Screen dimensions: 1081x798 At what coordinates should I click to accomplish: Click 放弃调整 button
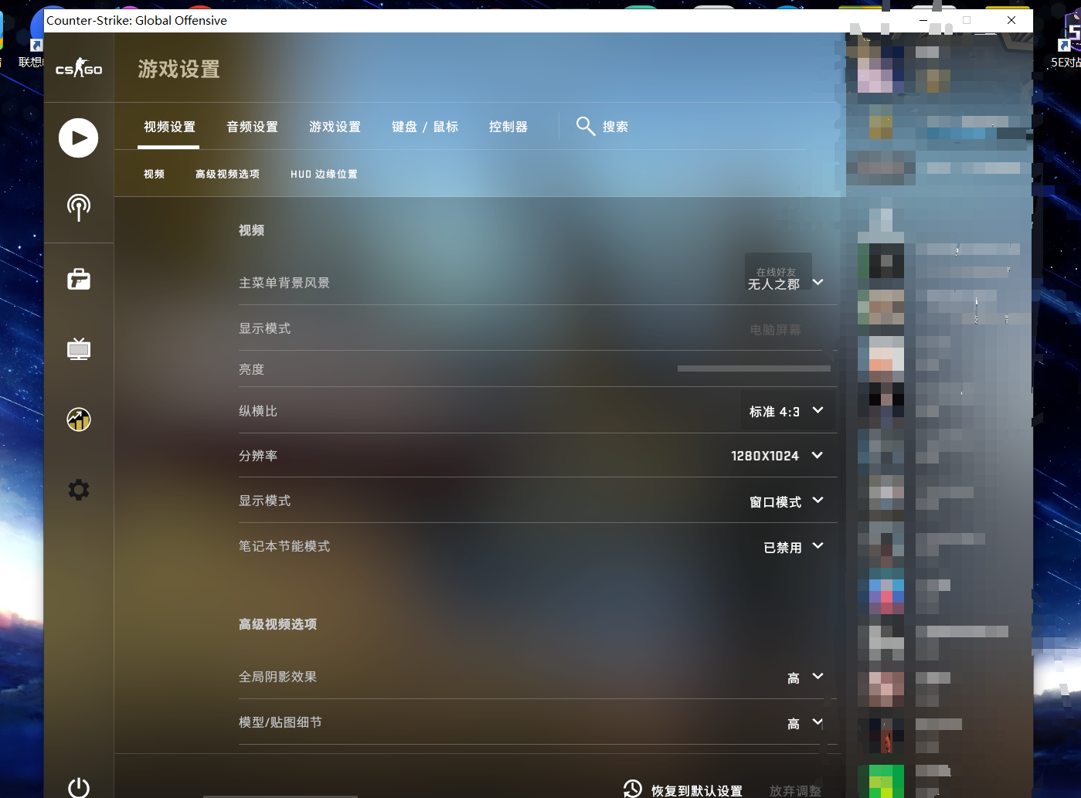(x=795, y=790)
